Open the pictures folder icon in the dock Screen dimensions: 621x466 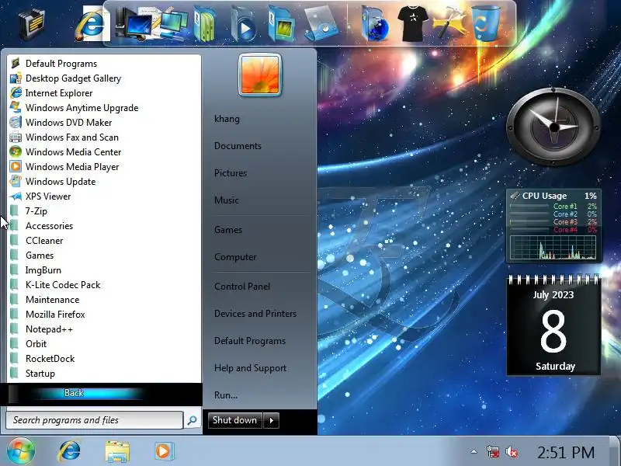pyautogui.click(x=281, y=24)
